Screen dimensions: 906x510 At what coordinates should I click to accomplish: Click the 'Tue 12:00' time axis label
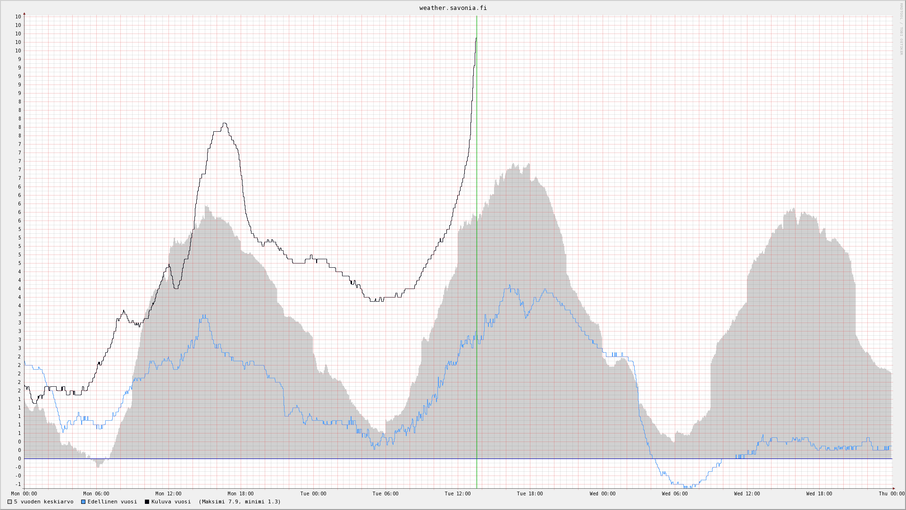[458, 494]
